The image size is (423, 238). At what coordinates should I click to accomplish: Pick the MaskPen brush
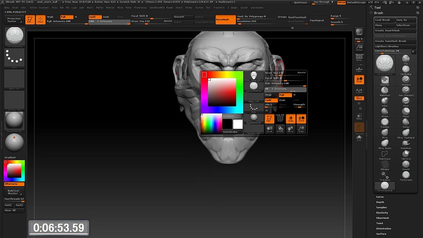(x=385, y=80)
